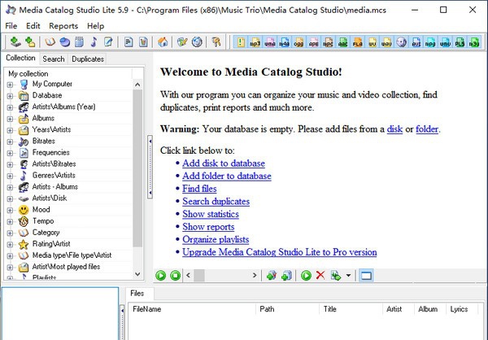Click the purple music note toolbar icon
Viewport: 488px width, 340px height.
coord(94,41)
